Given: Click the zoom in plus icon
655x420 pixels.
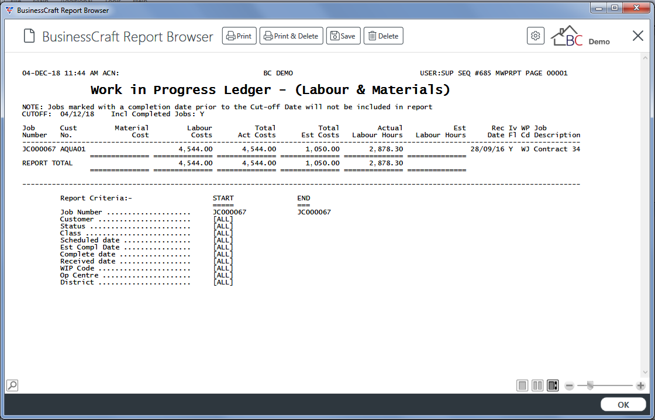Looking at the screenshot, I should pyautogui.click(x=640, y=386).
